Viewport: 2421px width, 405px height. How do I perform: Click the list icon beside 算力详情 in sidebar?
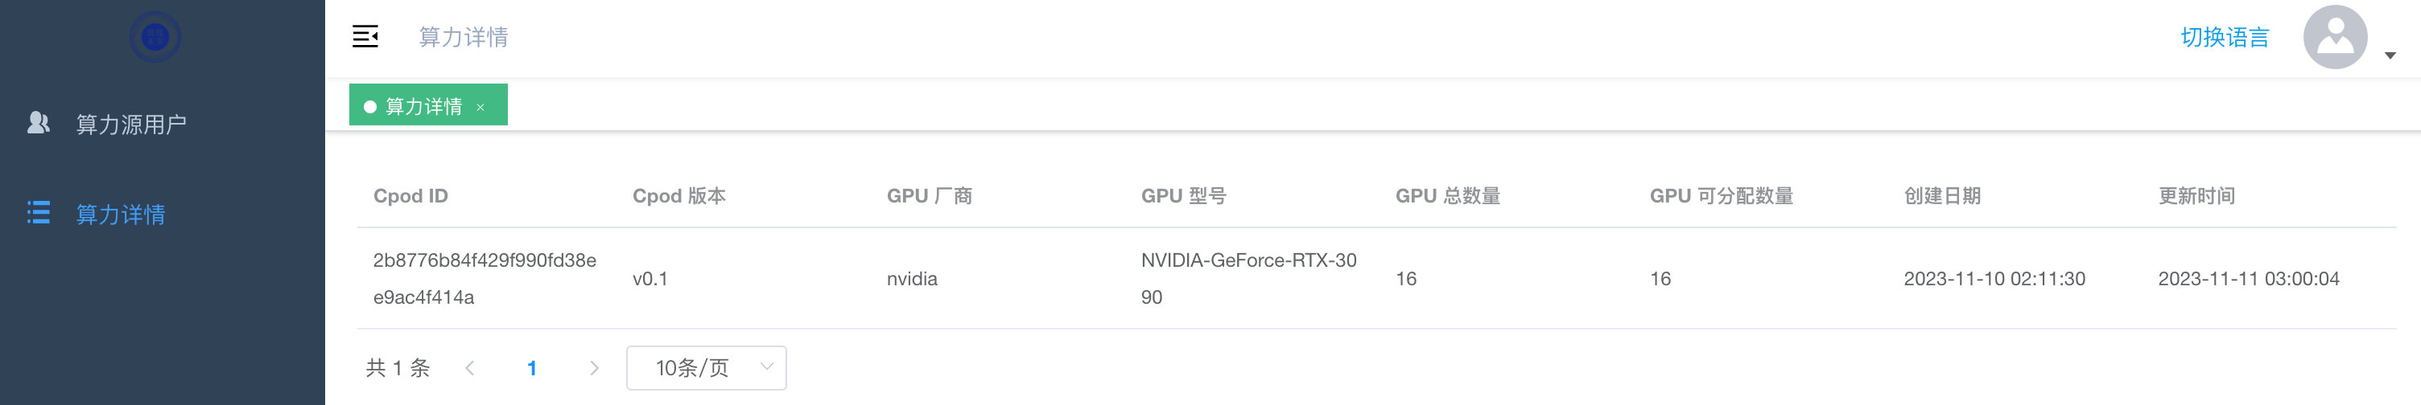(39, 213)
